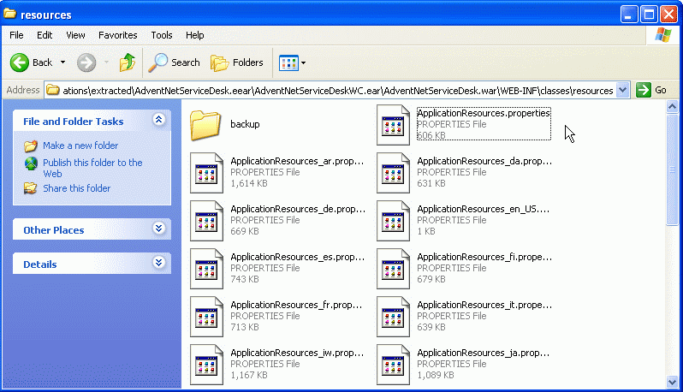Select the ApplicationResources_ar file icon
Screen dimensions: 683x392
(x=206, y=173)
